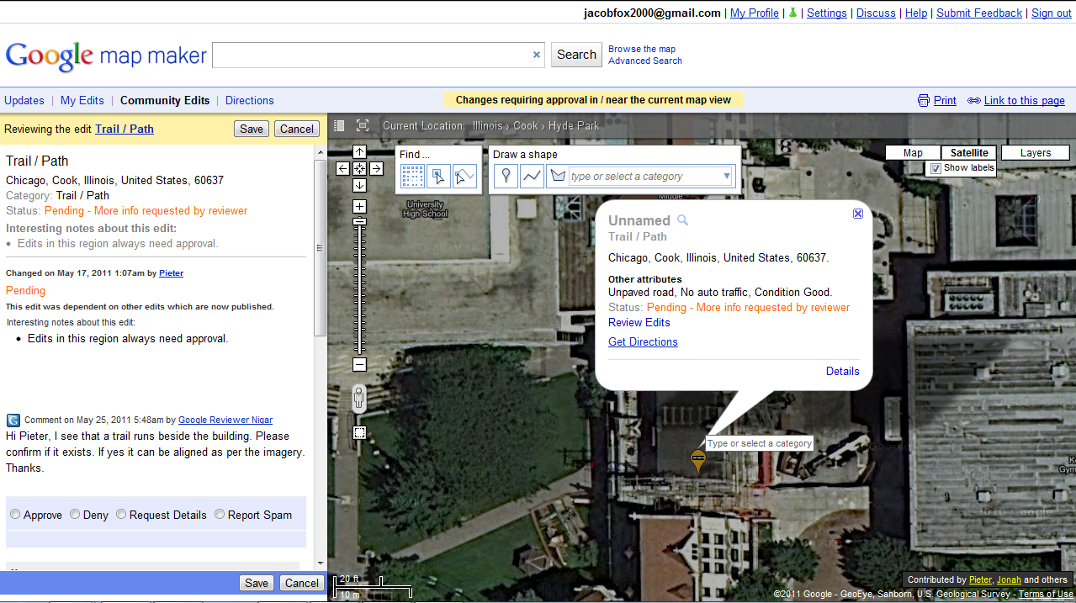
Task: Click the green person icon by My Profile
Action: (x=792, y=13)
